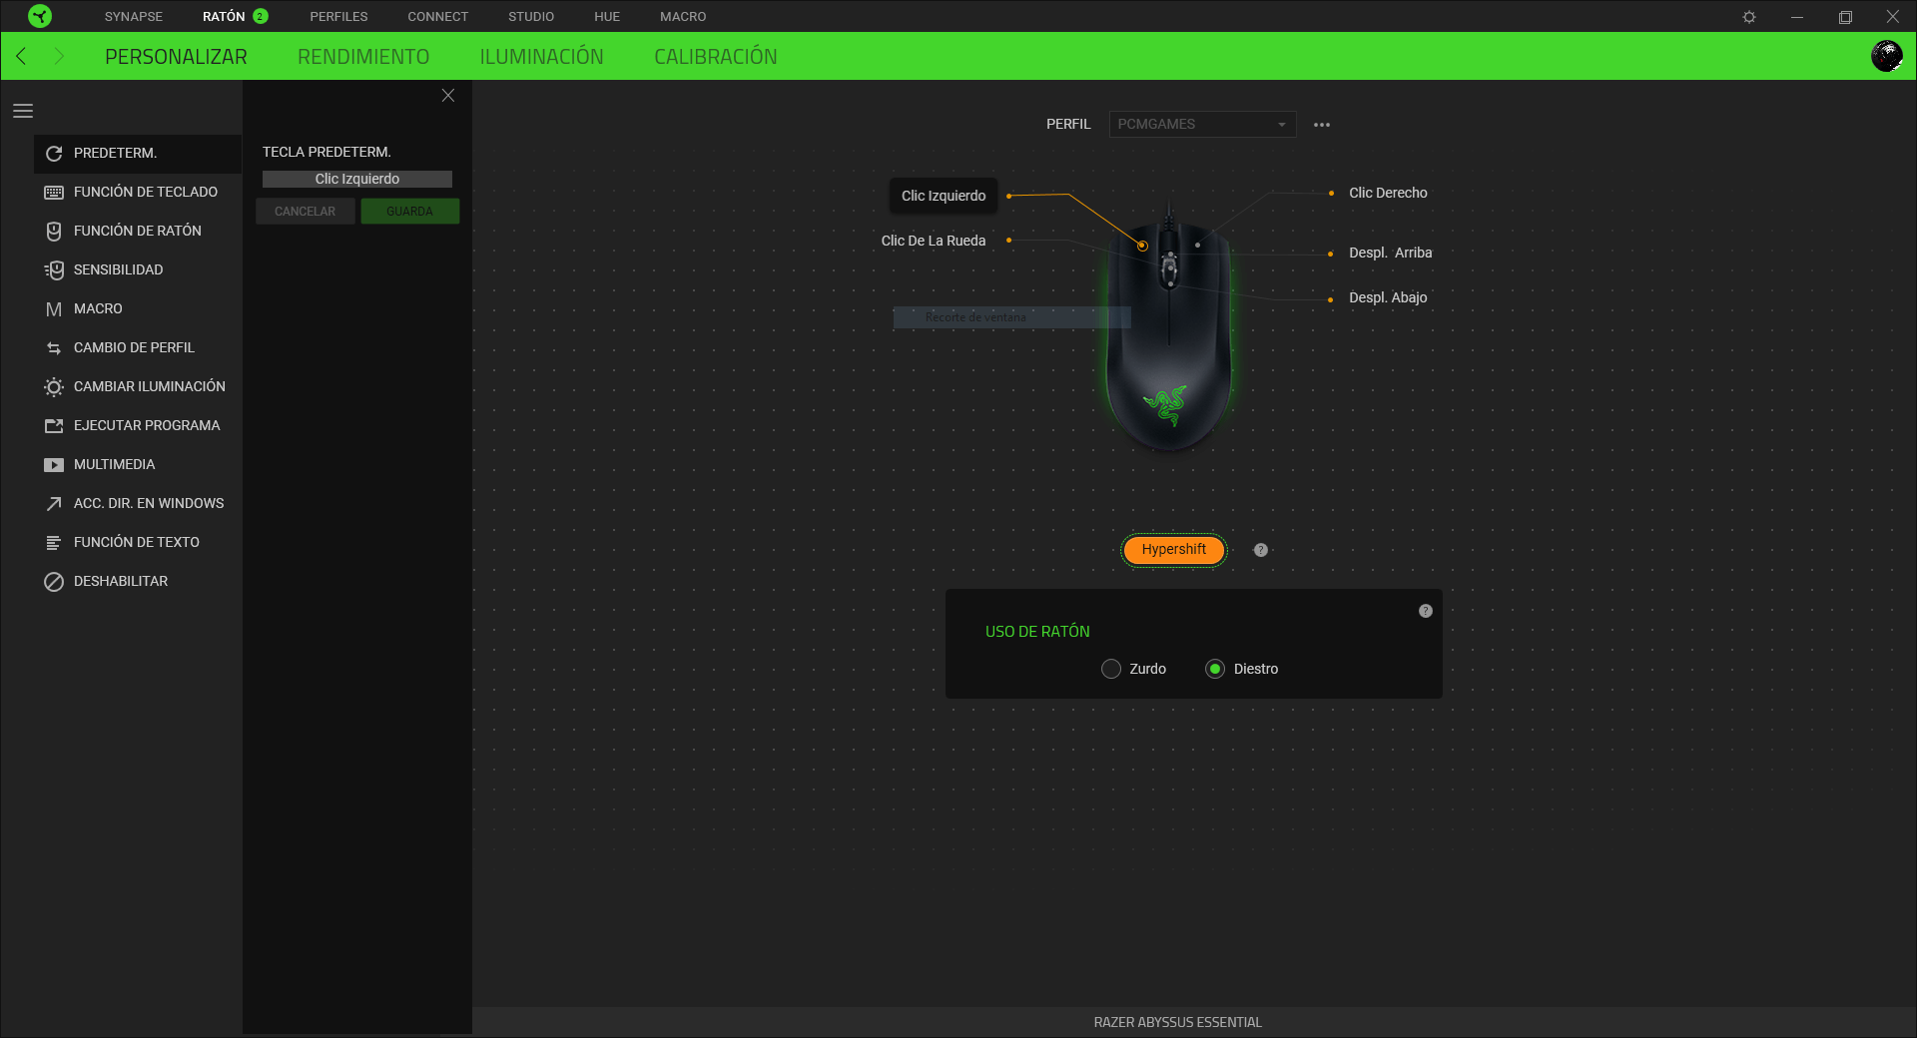1917x1038 pixels.
Task: Open the Personalizar section
Action: [x=176, y=57]
